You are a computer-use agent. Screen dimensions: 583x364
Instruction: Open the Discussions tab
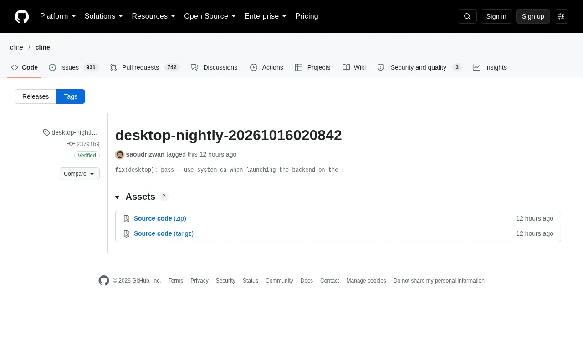214,67
